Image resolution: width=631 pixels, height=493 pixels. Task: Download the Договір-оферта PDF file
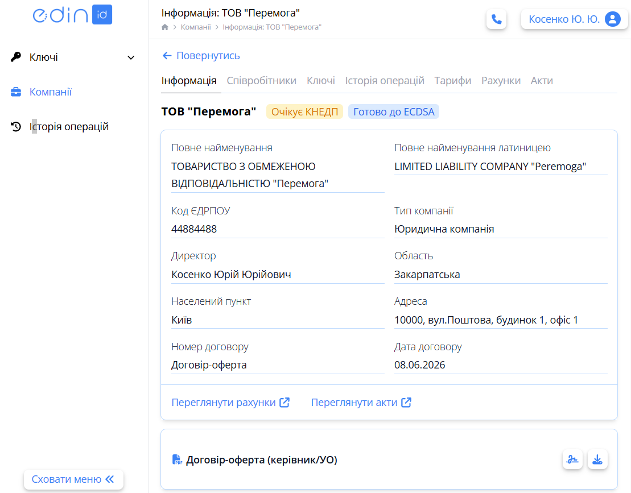click(x=597, y=459)
